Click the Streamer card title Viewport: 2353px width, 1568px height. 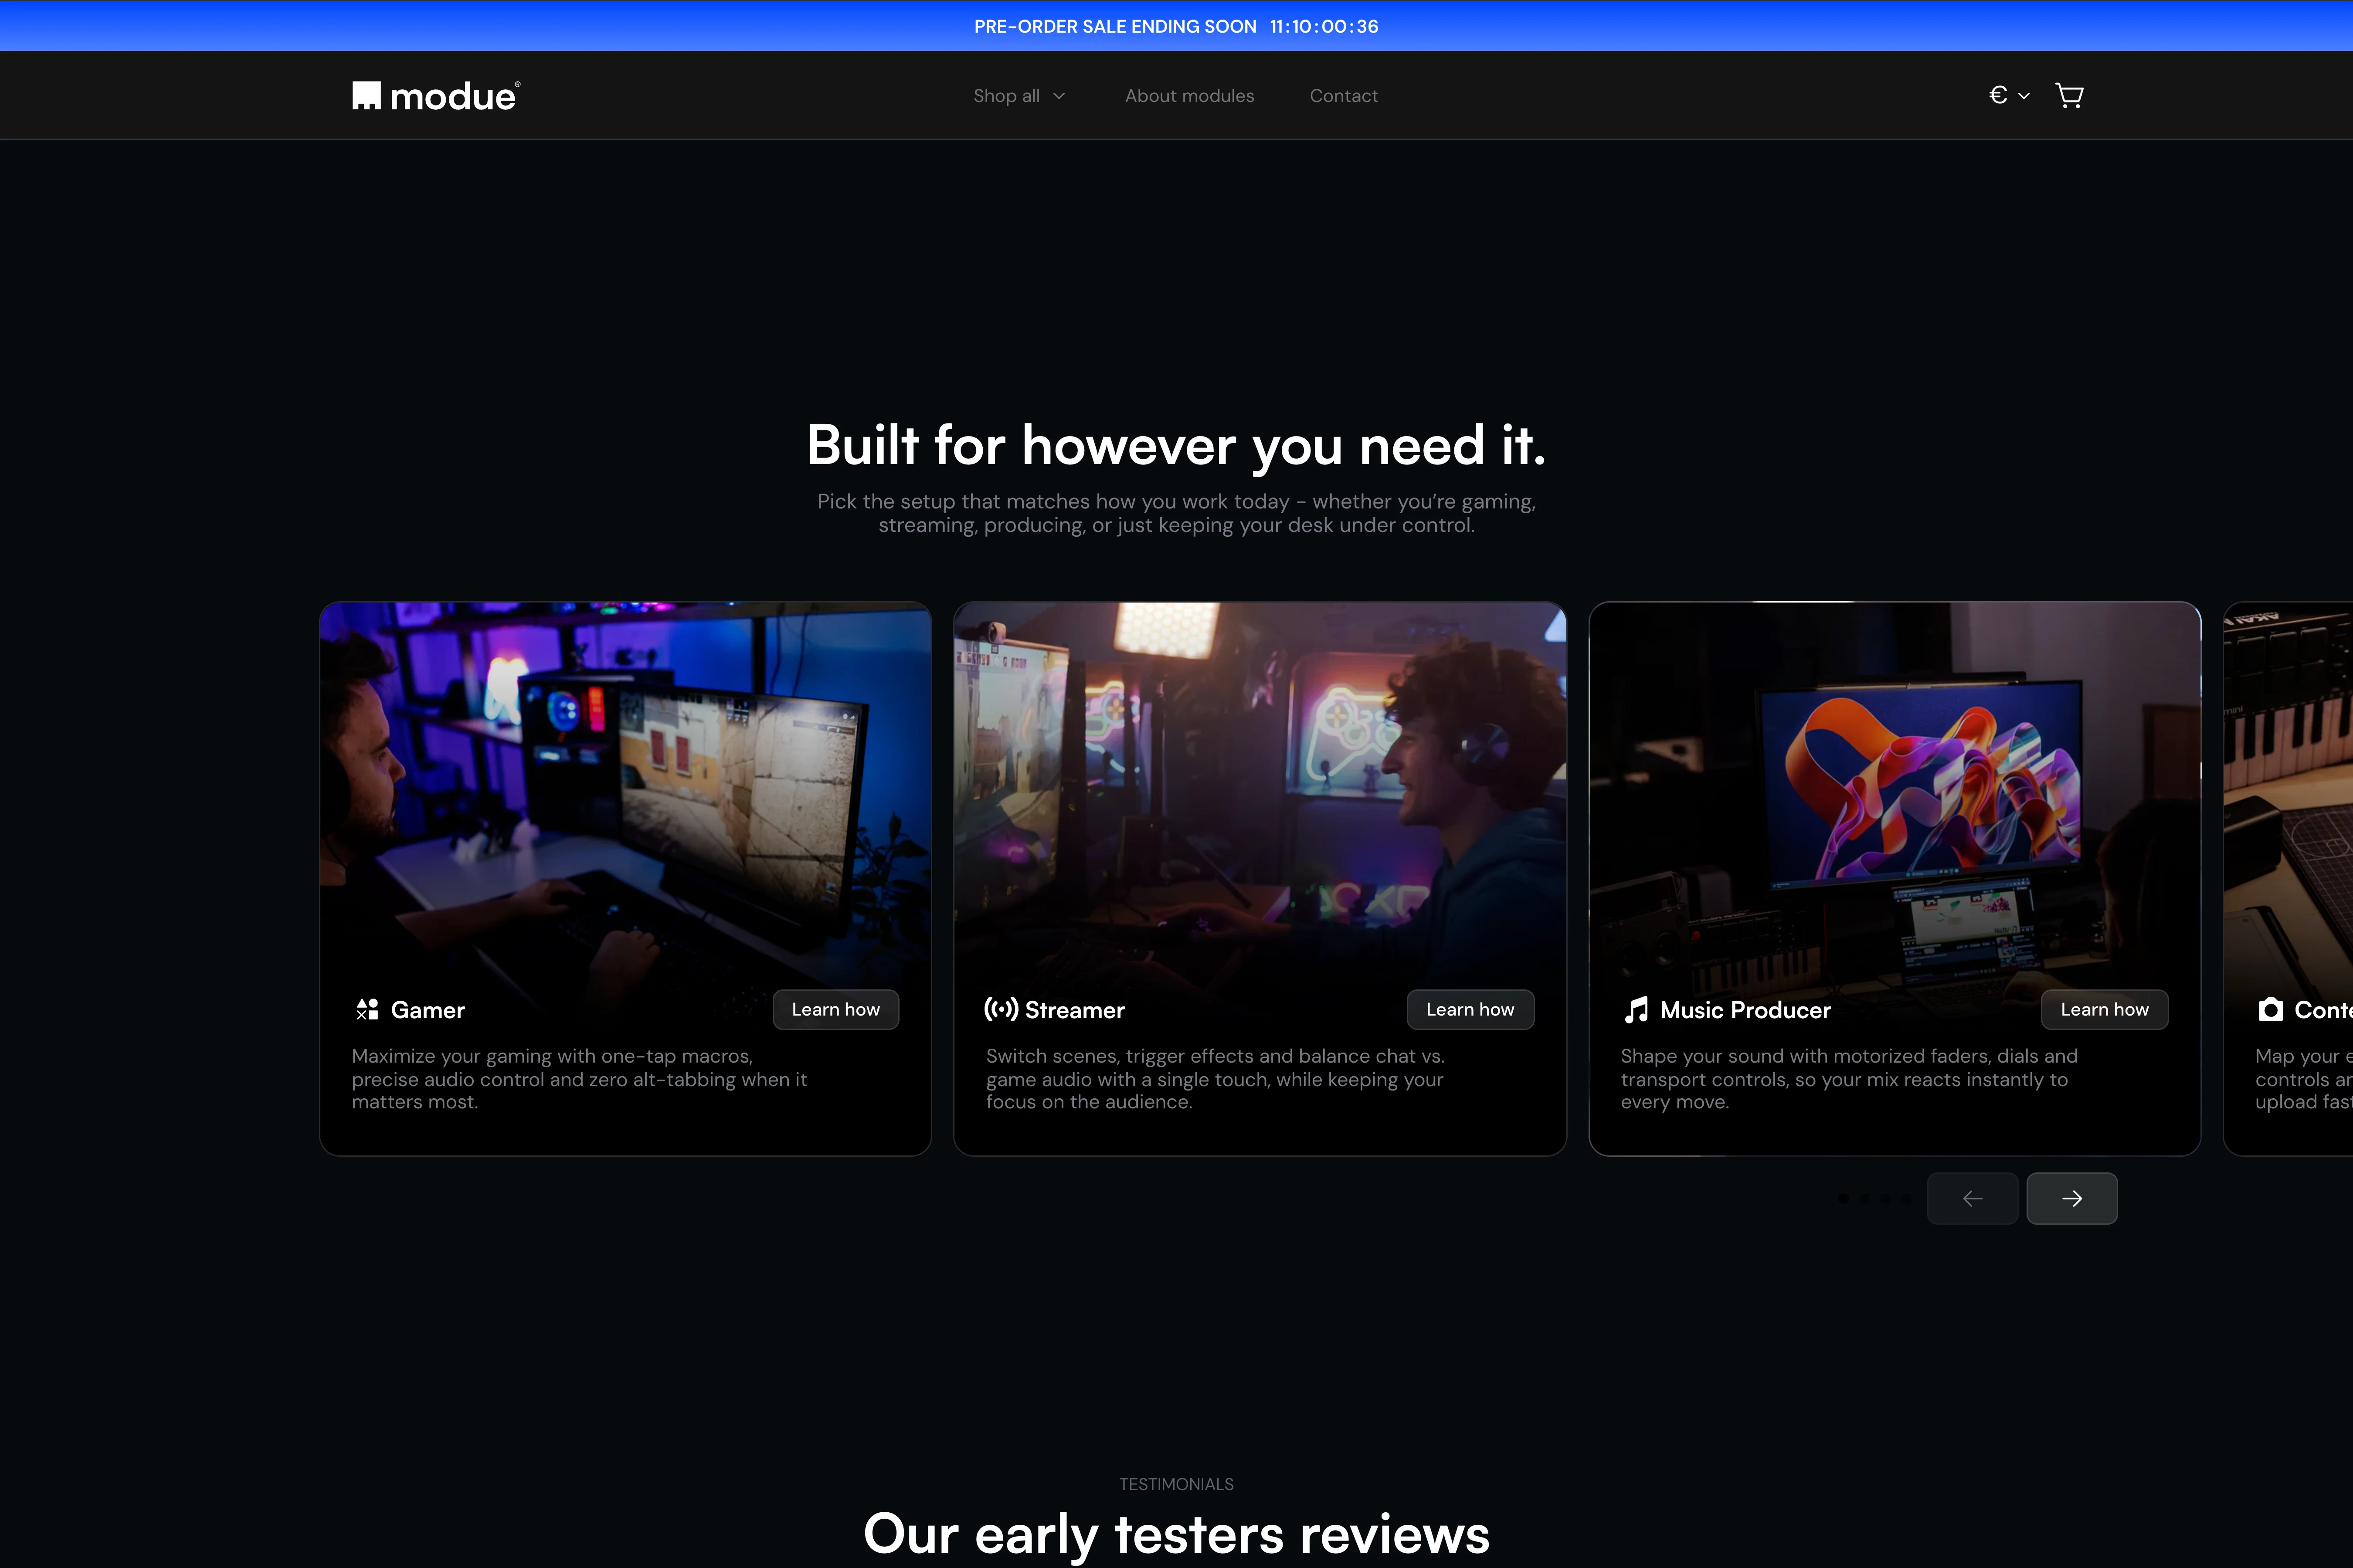click(1076, 1010)
